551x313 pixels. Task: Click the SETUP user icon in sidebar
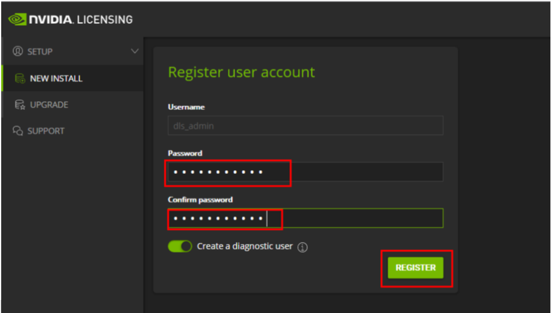coord(17,52)
